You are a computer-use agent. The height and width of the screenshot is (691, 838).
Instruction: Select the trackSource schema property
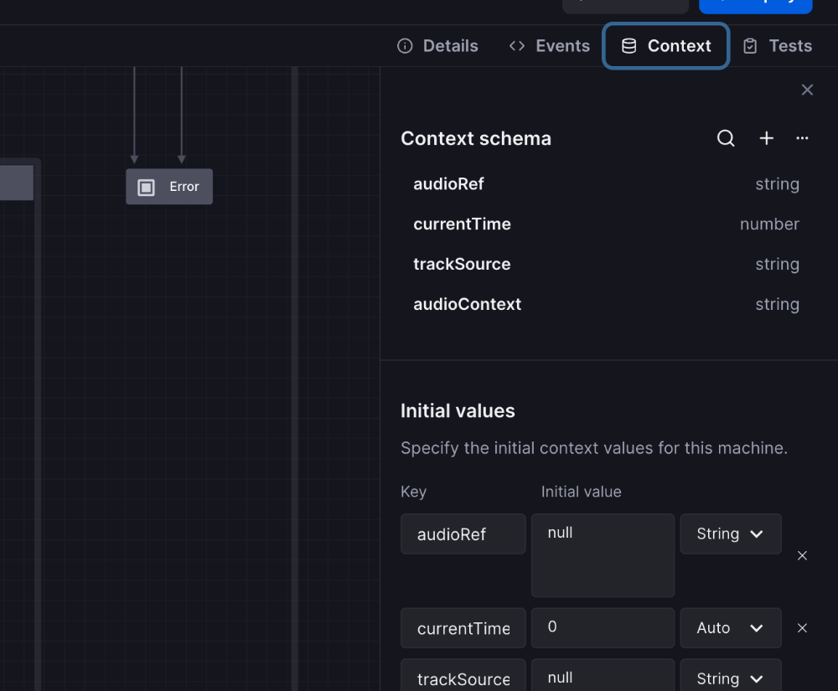click(x=462, y=265)
